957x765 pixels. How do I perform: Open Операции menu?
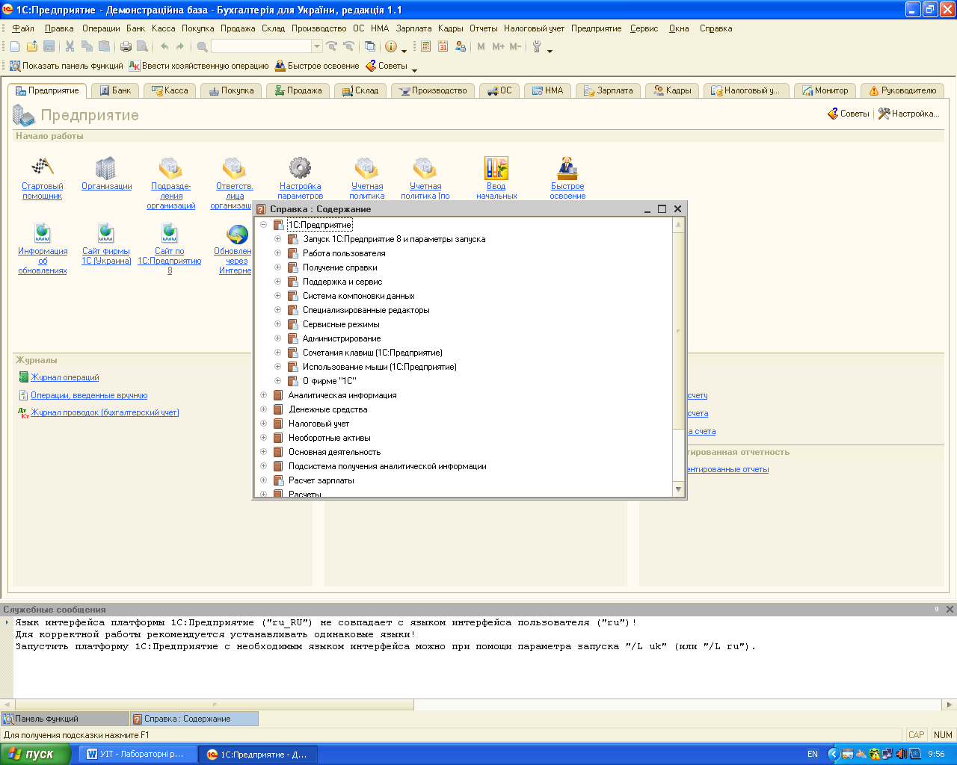pyautogui.click(x=101, y=28)
